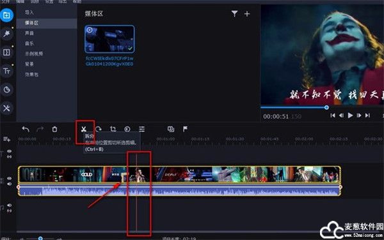Open clip properties sliders icon

click(142, 129)
